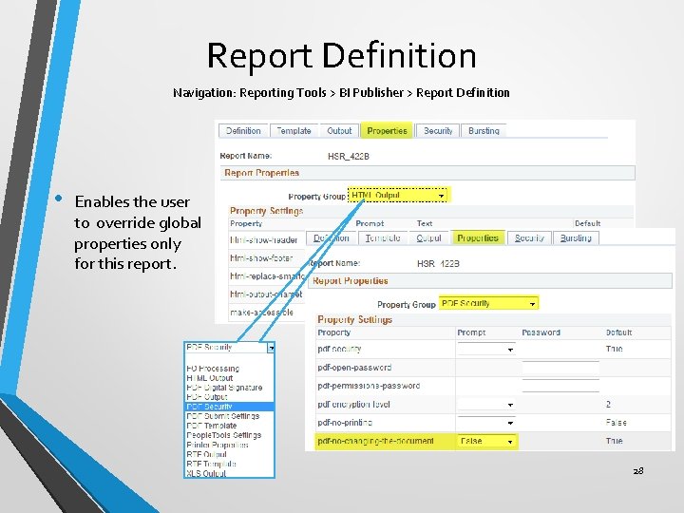Click the Default value 2 for pdf-encryption-level
Screen dimensions: 684x513
click(608, 405)
